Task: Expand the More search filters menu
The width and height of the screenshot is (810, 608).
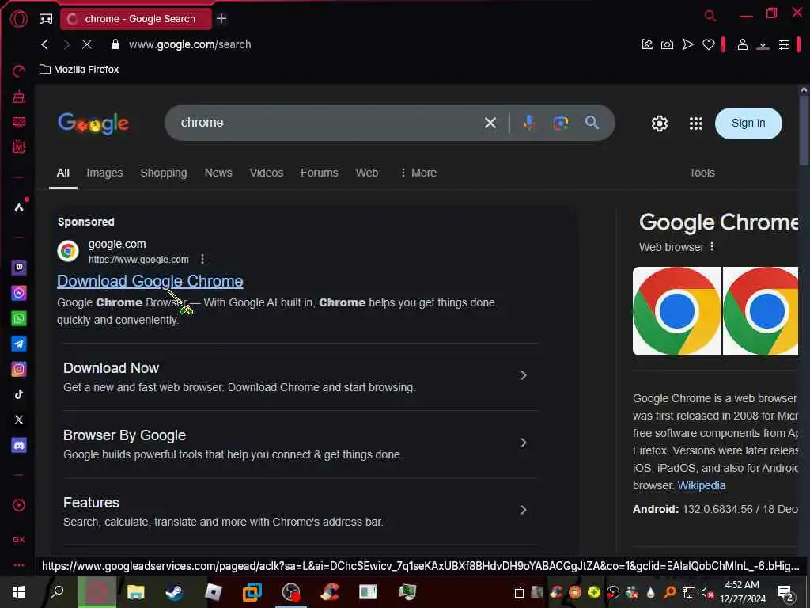Action: [x=418, y=173]
